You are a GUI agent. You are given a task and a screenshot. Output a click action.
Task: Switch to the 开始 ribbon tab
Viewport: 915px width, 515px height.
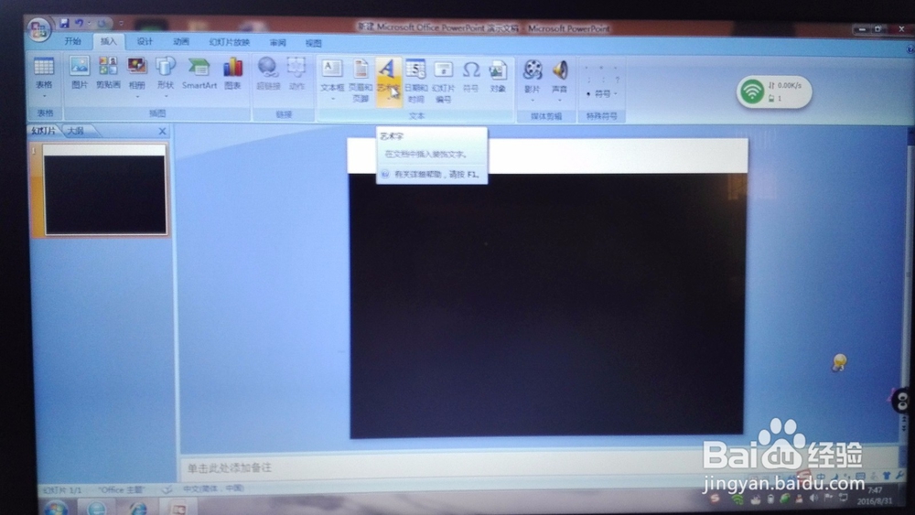(x=73, y=41)
